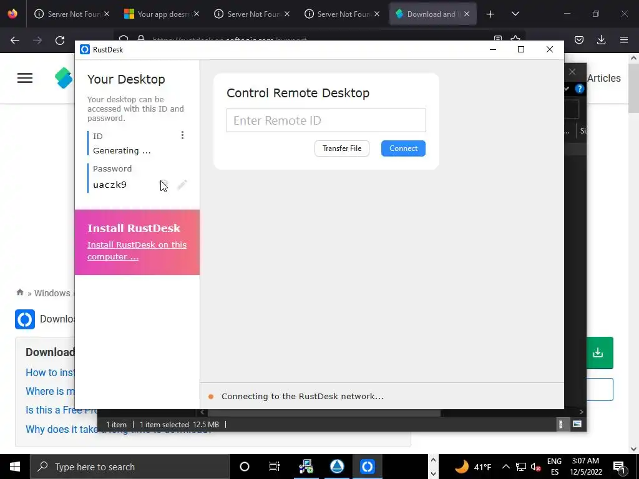The width and height of the screenshot is (639, 479).
Task: Click the Softonic logo
Action: 64,78
